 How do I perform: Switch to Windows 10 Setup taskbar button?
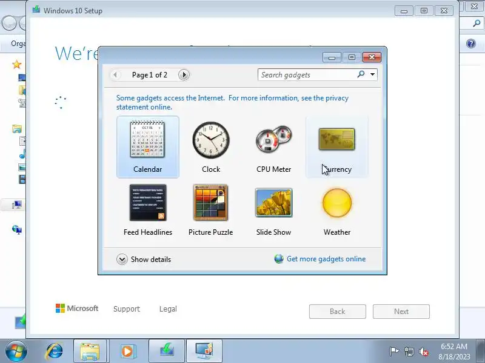(x=167, y=352)
